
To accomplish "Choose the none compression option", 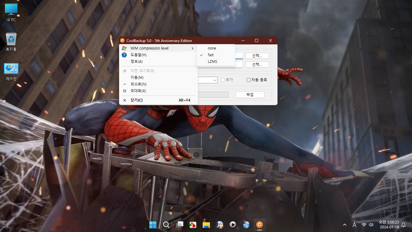I will coord(216,48).
